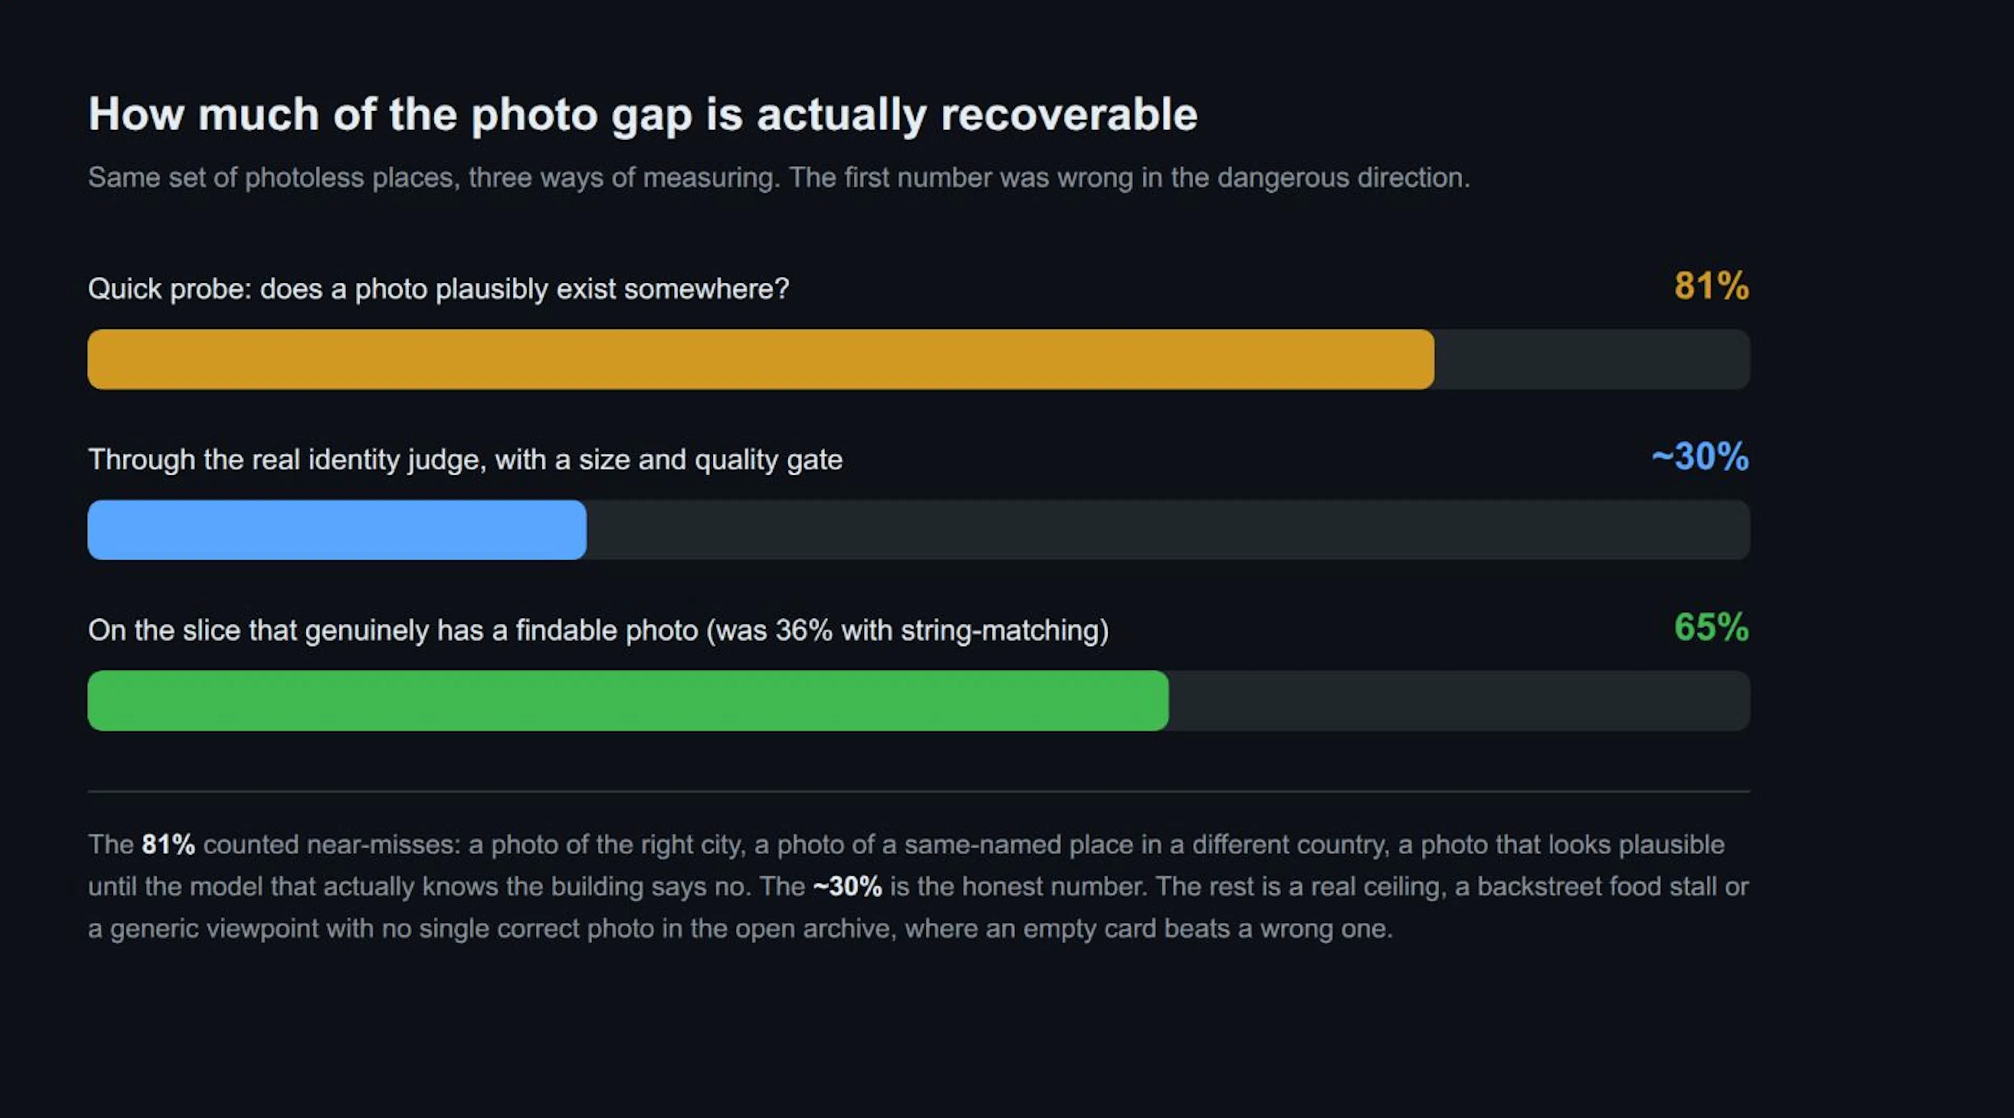The width and height of the screenshot is (2014, 1118).
Task: Click the green 65% progress bar fill
Action: point(628,700)
